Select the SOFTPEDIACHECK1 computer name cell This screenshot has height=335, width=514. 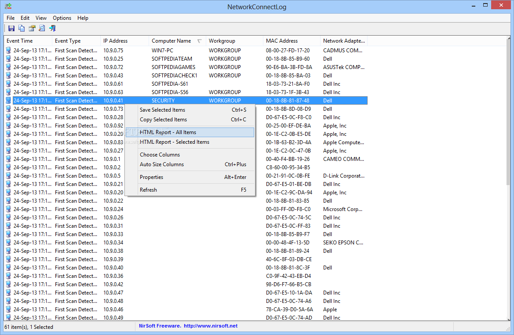[x=175, y=75]
